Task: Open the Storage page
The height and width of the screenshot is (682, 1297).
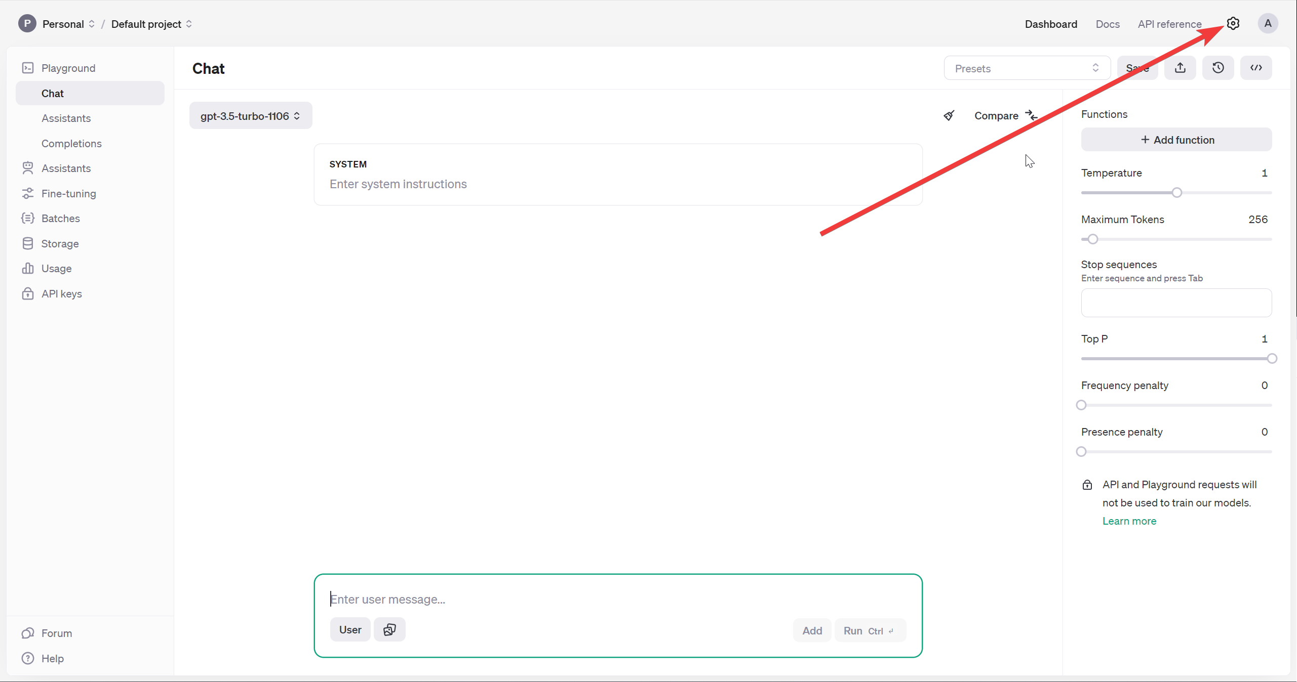Action: (60, 243)
